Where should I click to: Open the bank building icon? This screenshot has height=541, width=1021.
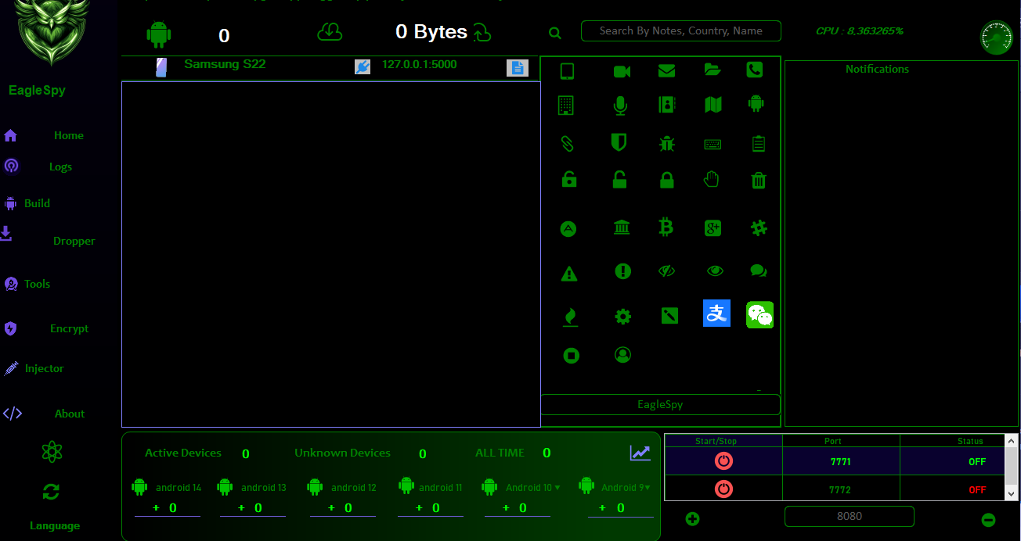[622, 228]
